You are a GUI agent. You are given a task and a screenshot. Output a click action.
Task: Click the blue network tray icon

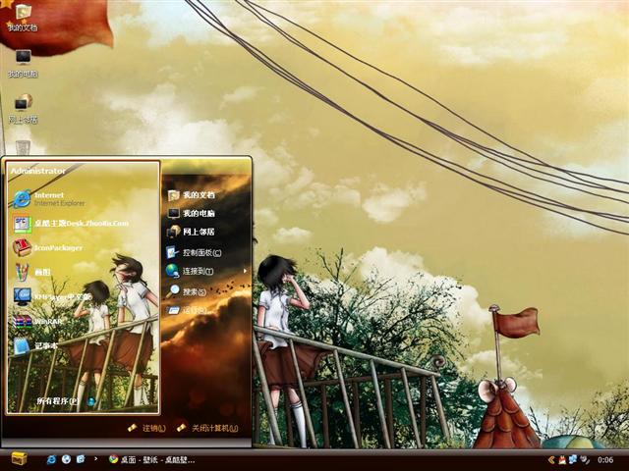click(x=573, y=459)
